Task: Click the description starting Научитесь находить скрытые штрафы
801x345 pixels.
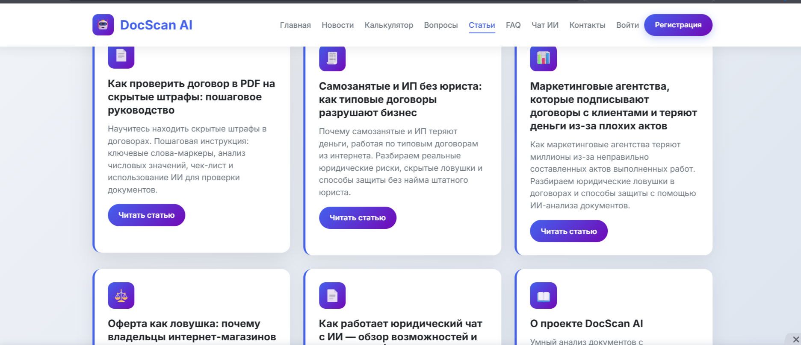Action: point(187,159)
